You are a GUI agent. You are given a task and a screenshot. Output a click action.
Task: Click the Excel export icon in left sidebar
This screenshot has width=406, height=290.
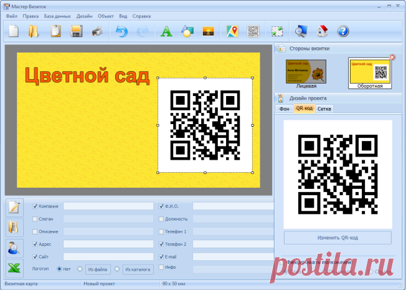(x=14, y=268)
